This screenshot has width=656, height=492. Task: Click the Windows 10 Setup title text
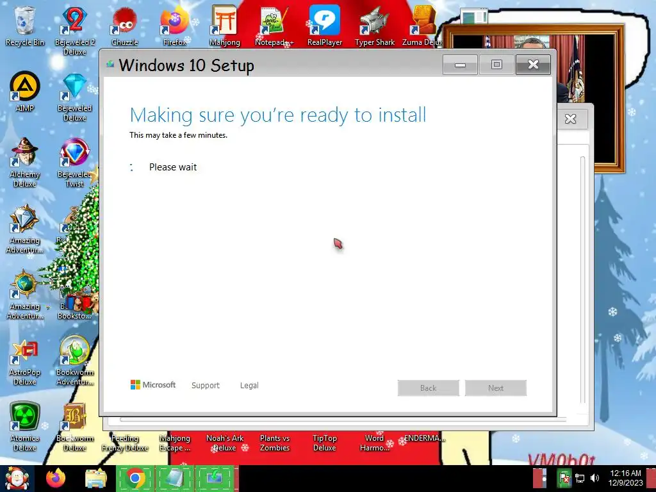[x=186, y=65]
